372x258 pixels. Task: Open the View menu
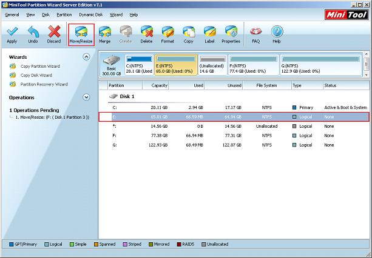30,15
